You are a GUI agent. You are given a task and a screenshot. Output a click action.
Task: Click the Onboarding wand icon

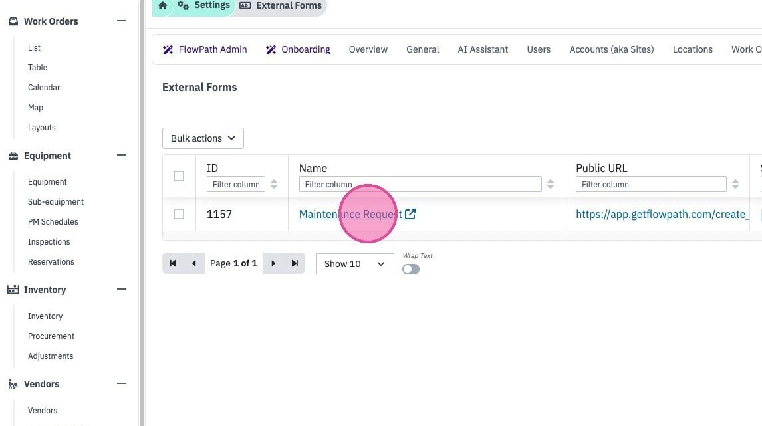click(x=271, y=50)
